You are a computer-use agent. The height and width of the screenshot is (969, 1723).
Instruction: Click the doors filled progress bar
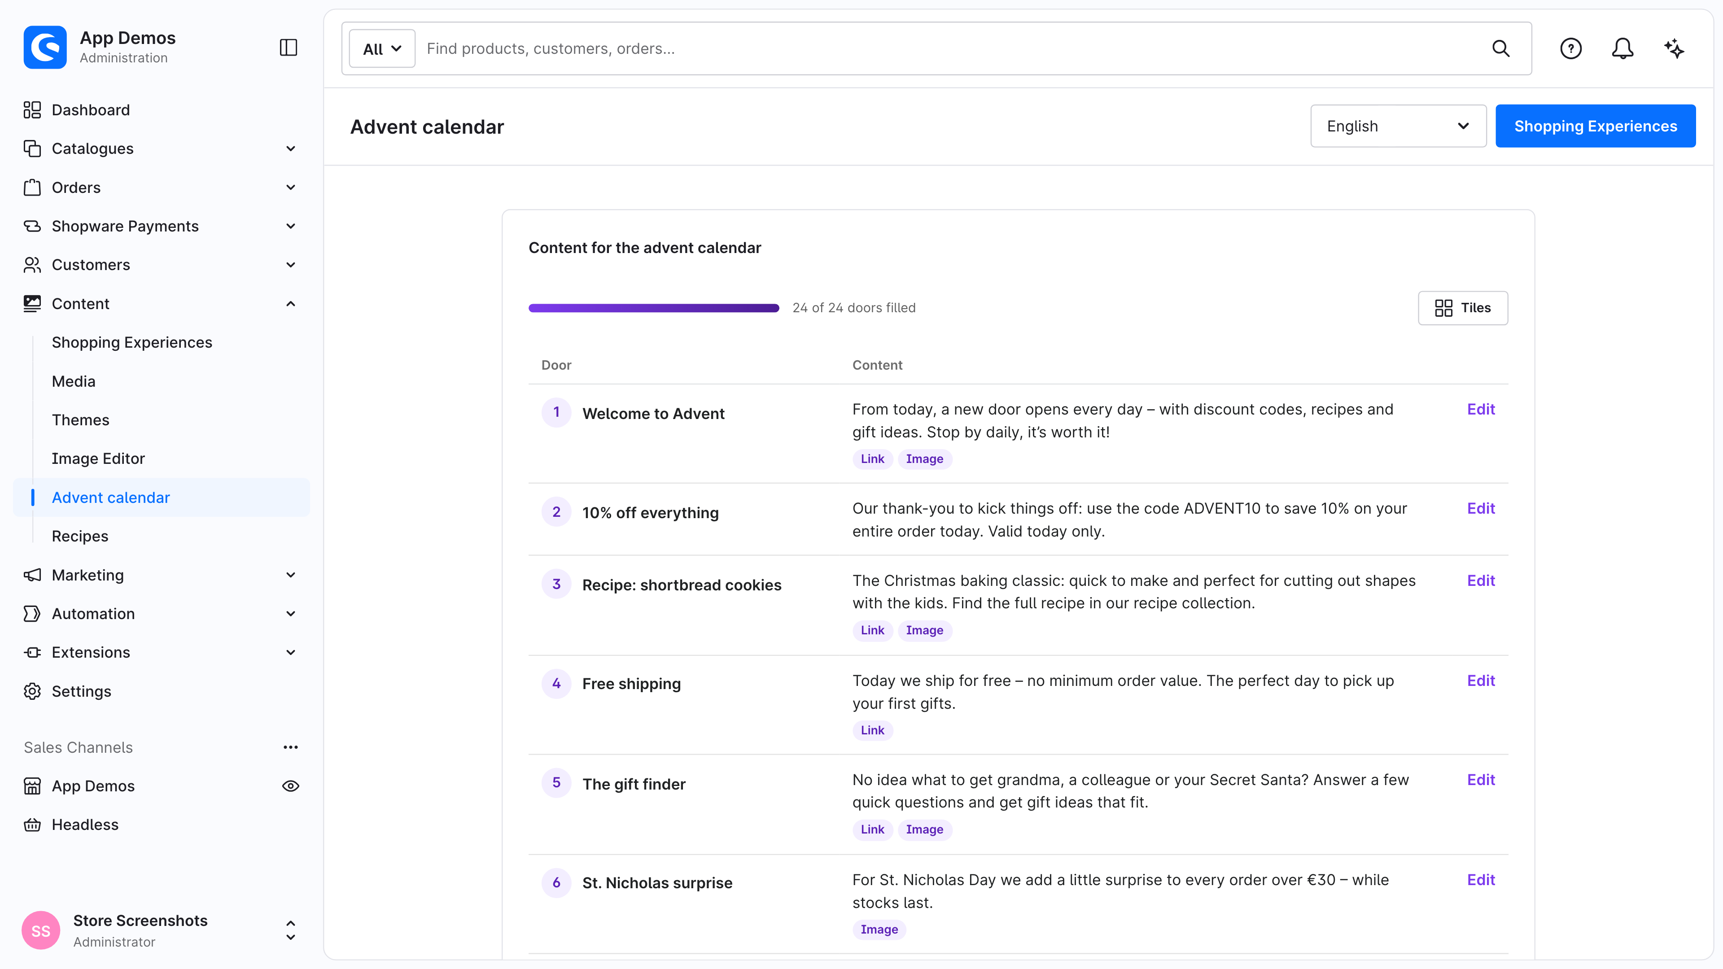pos(653,308)
